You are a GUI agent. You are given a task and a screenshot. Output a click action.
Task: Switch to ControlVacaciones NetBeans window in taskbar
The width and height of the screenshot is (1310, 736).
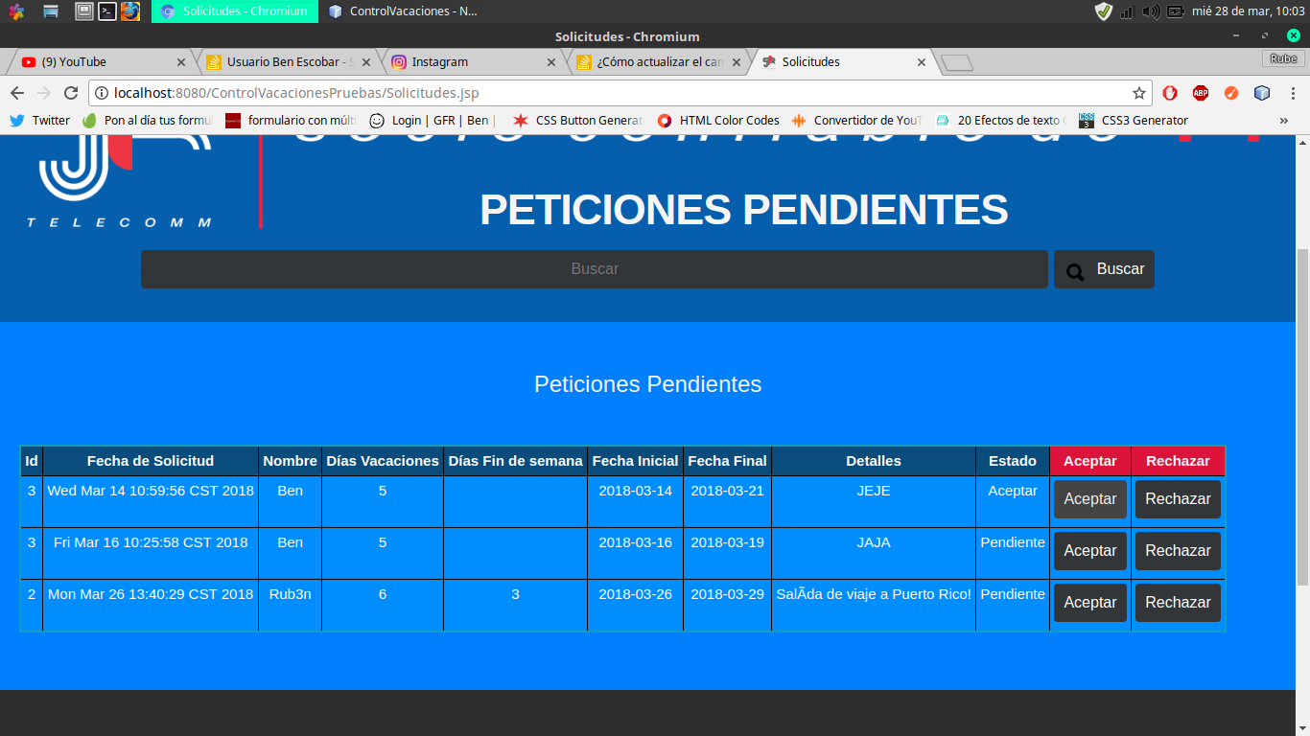pos(402,11)
